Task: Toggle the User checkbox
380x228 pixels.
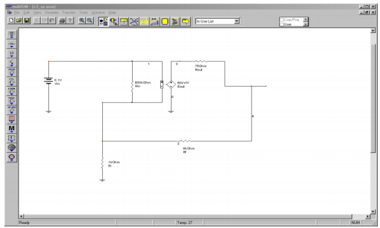Action: coord(281,24)
